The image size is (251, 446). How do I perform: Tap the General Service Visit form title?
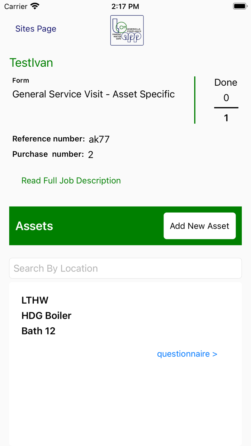(93, 94)
